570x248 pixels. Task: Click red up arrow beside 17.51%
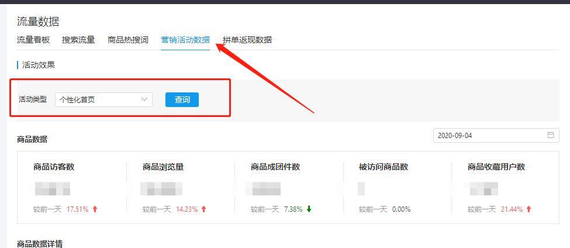pyautogui.click(x=95, y=209)
